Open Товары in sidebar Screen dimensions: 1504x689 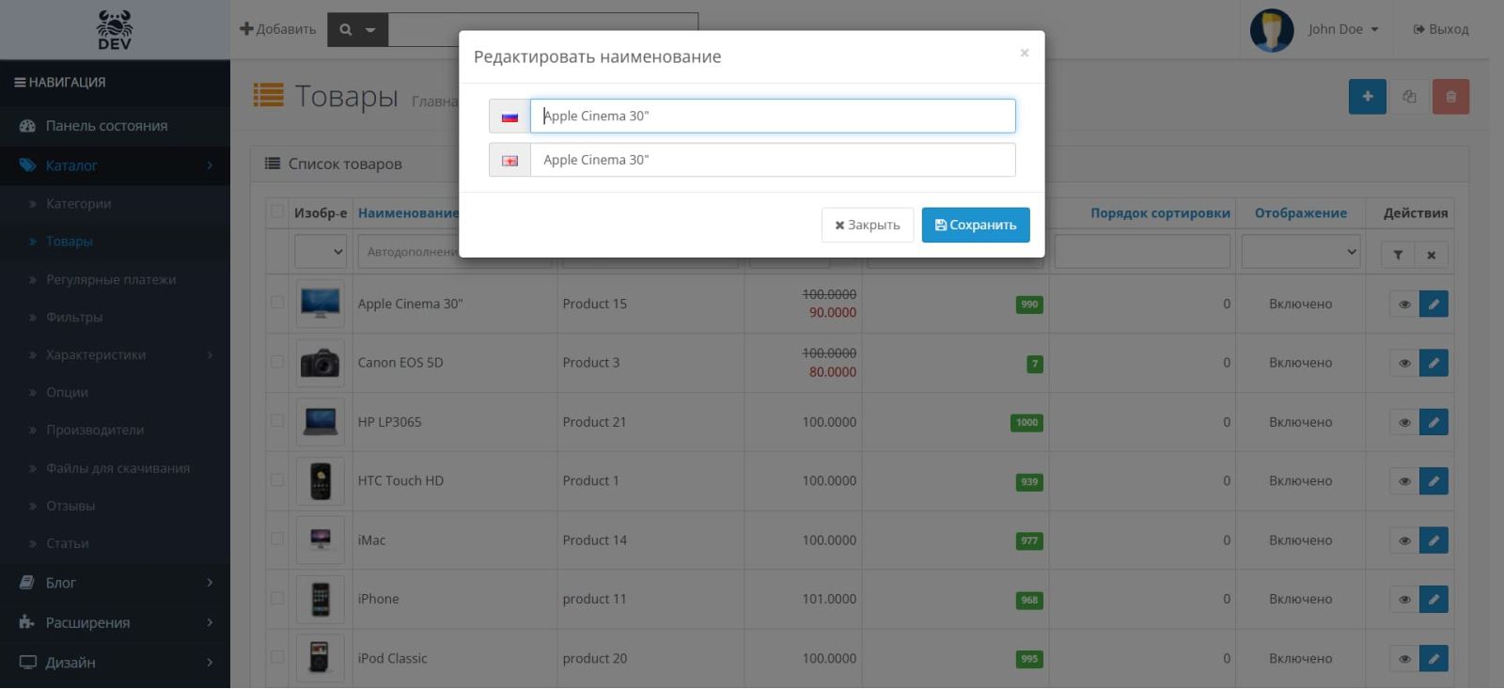point(69,241)
